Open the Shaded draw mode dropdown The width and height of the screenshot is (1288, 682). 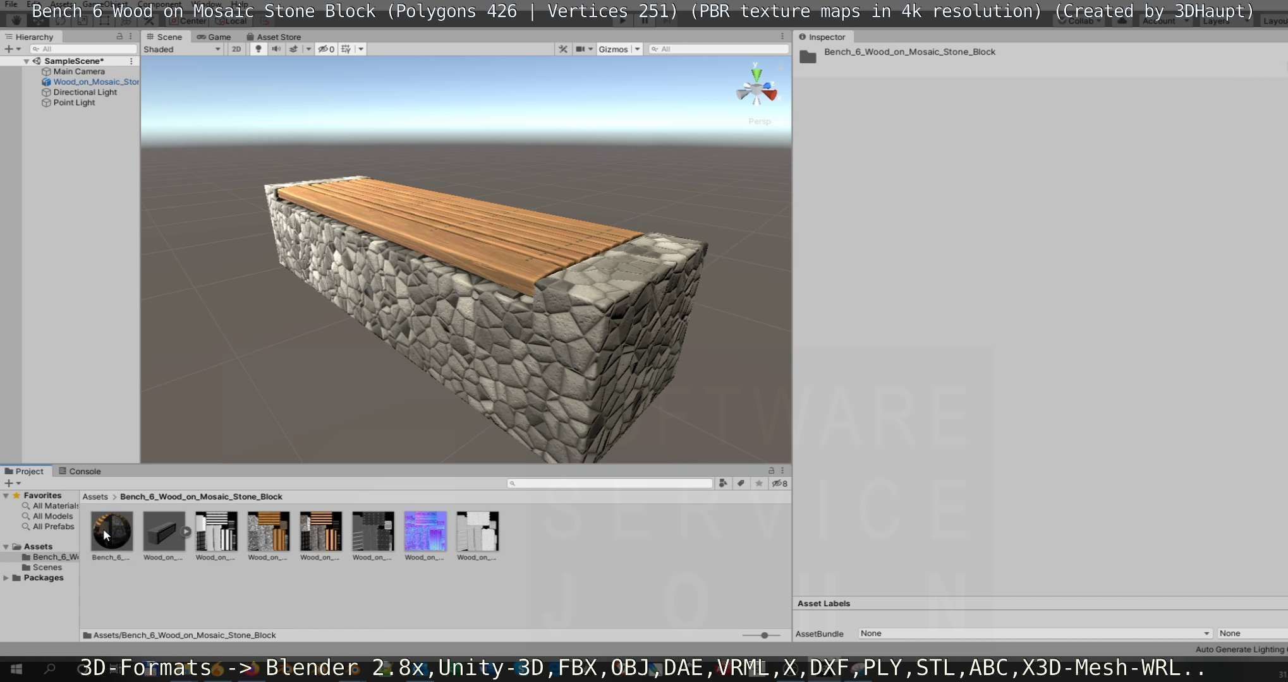182,49
